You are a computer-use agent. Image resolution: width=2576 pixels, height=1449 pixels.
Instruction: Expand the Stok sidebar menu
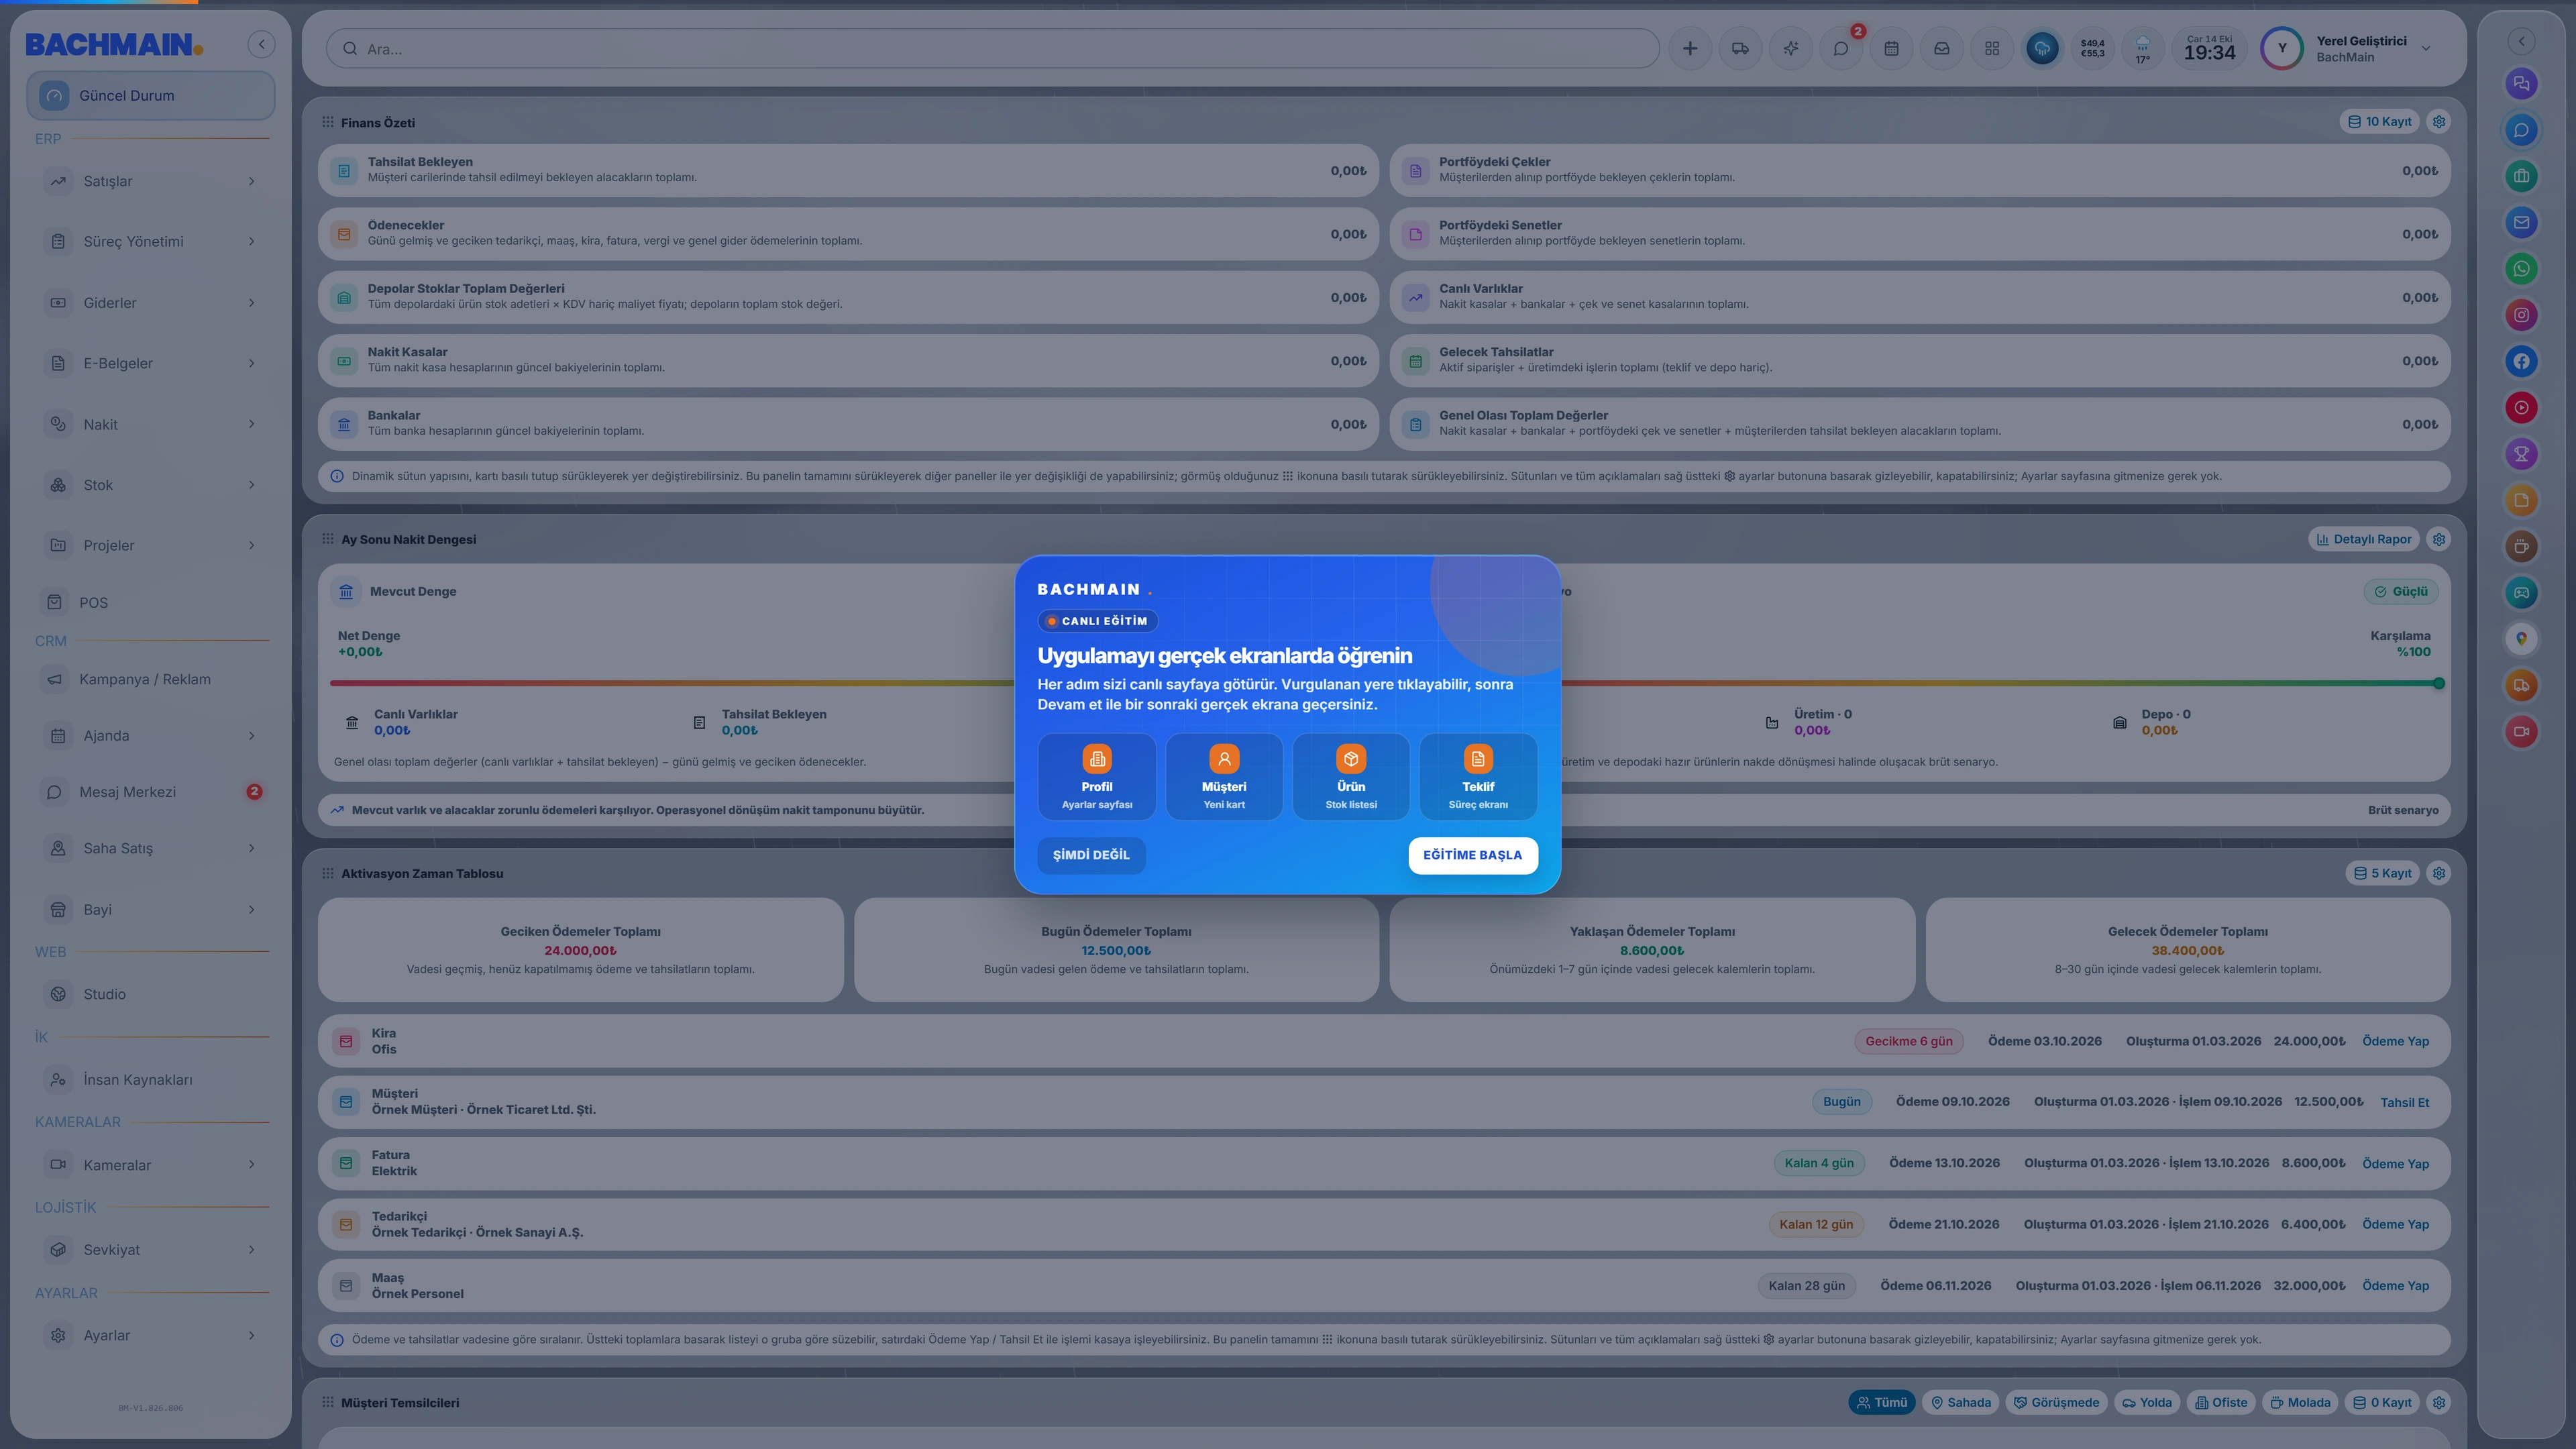click(151, 485)
